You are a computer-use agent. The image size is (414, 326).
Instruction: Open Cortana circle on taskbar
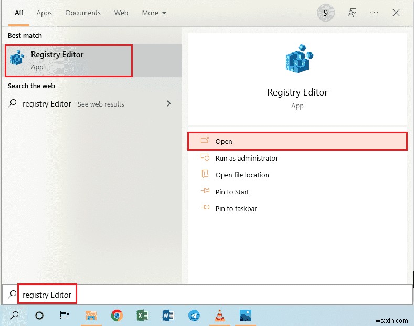click(39, 316)
